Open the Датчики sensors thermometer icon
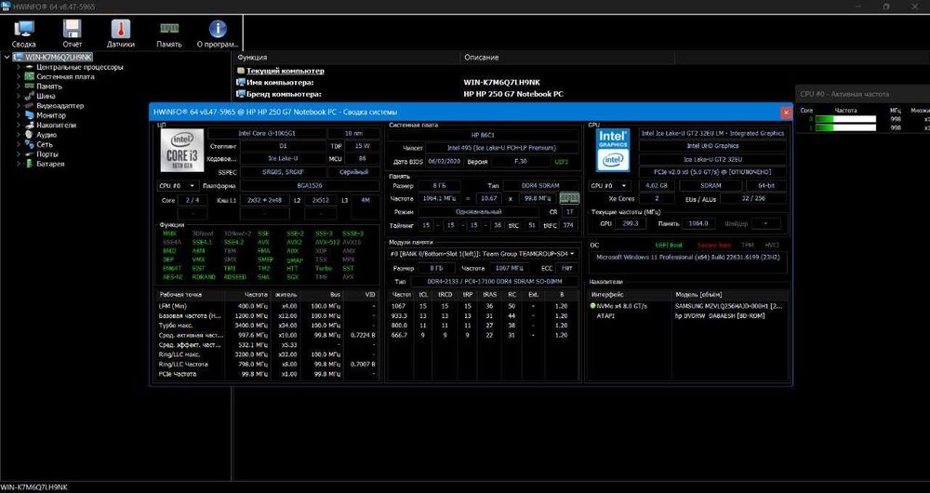930x493 pixels. coord(120,33)
